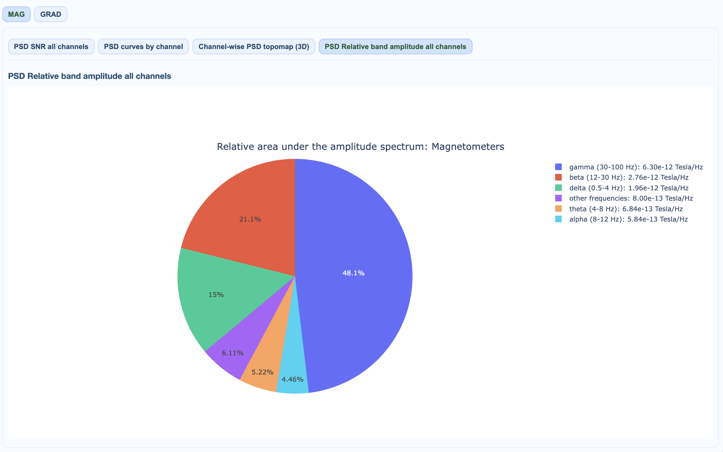This screenshot has height=452, width=723.
Task: Open PSD curves by channel tab
Action: pyautogui.click(x=143, y=47)
